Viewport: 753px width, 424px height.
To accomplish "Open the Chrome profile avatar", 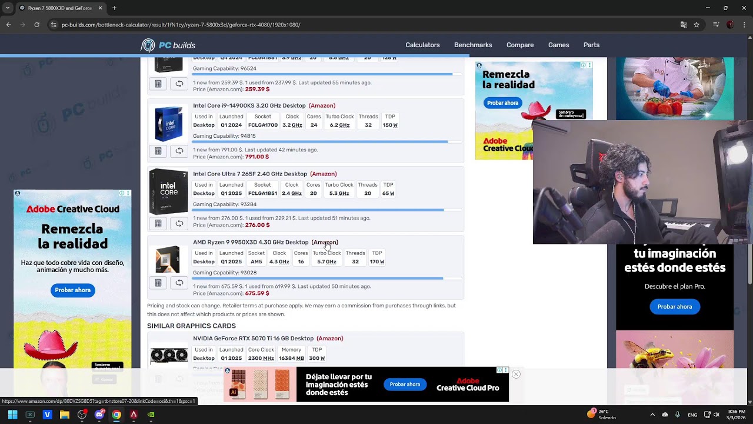I will click(730, 25).
